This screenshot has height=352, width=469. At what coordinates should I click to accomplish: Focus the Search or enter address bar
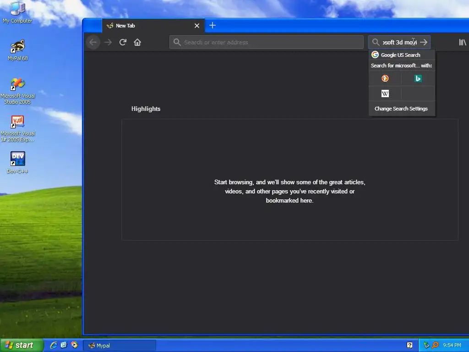pyautogui.click(x=266, y=42)
